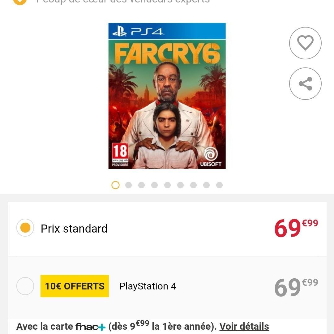The image size is (334, 334).
Task: Tap the share icon button
Action: click(305, 83)
